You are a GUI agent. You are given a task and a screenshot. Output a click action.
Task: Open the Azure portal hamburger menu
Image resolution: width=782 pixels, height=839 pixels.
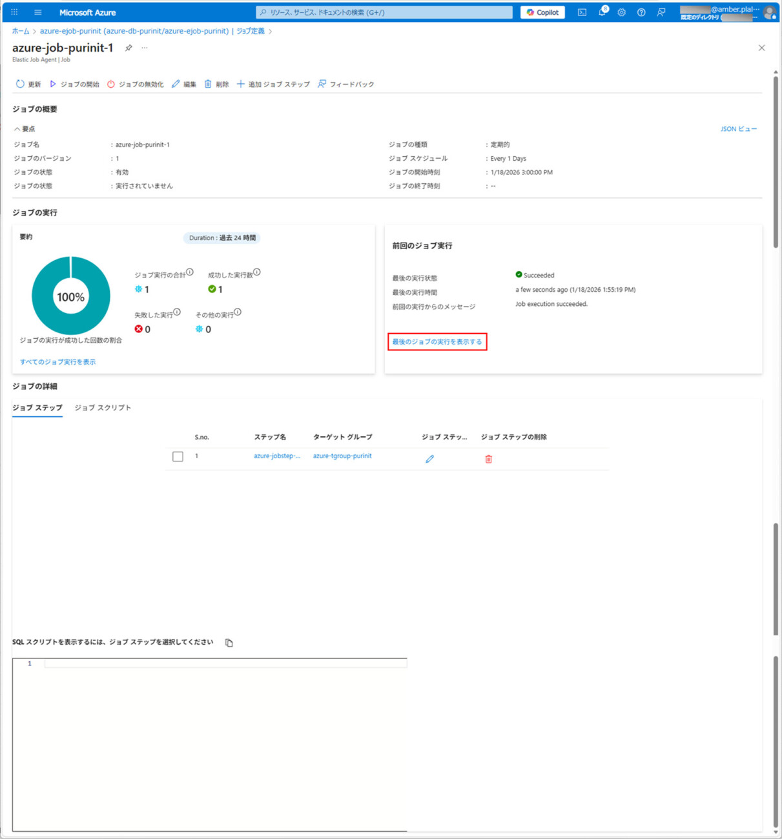tap(38, 12)
